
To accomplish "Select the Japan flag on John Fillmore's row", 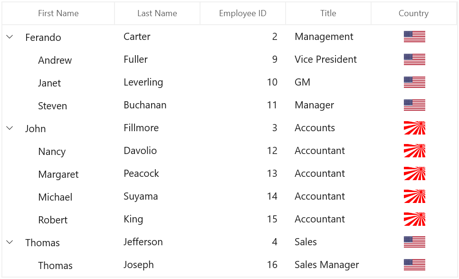I will 414,128.
